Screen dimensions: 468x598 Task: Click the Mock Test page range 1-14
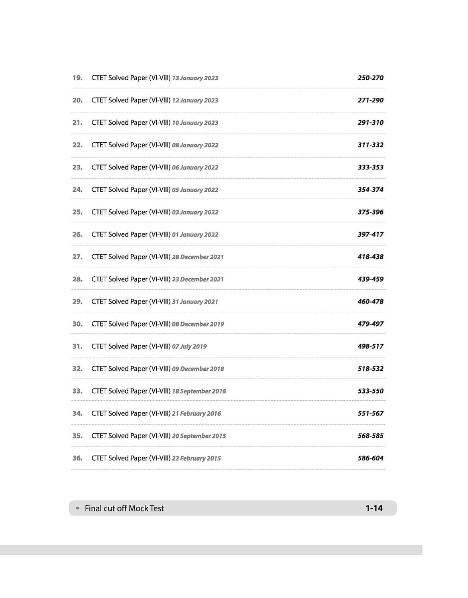click(374, 508)
